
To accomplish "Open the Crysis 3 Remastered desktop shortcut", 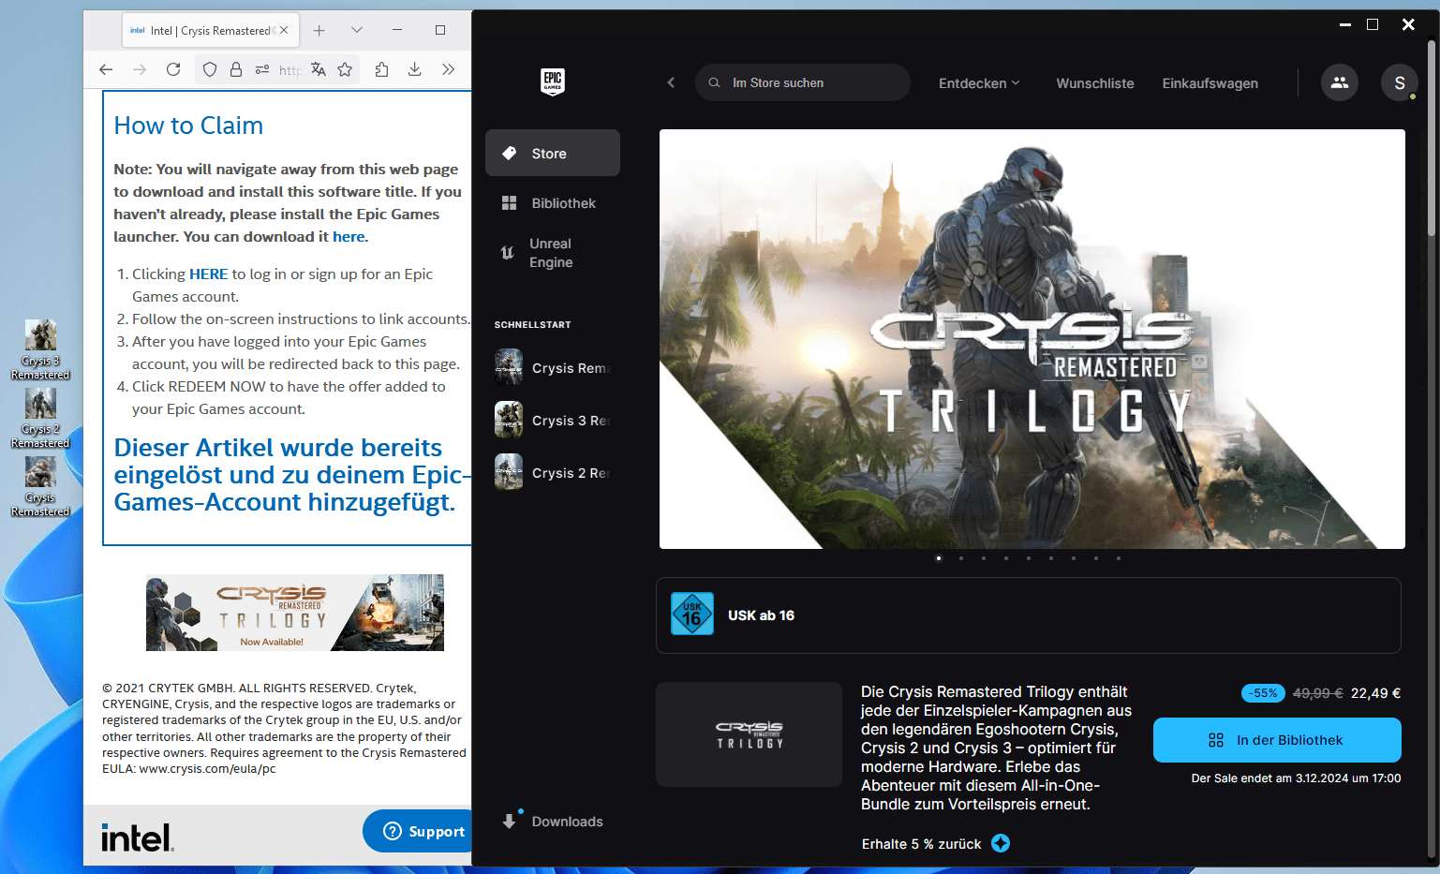I will [40, 349].
